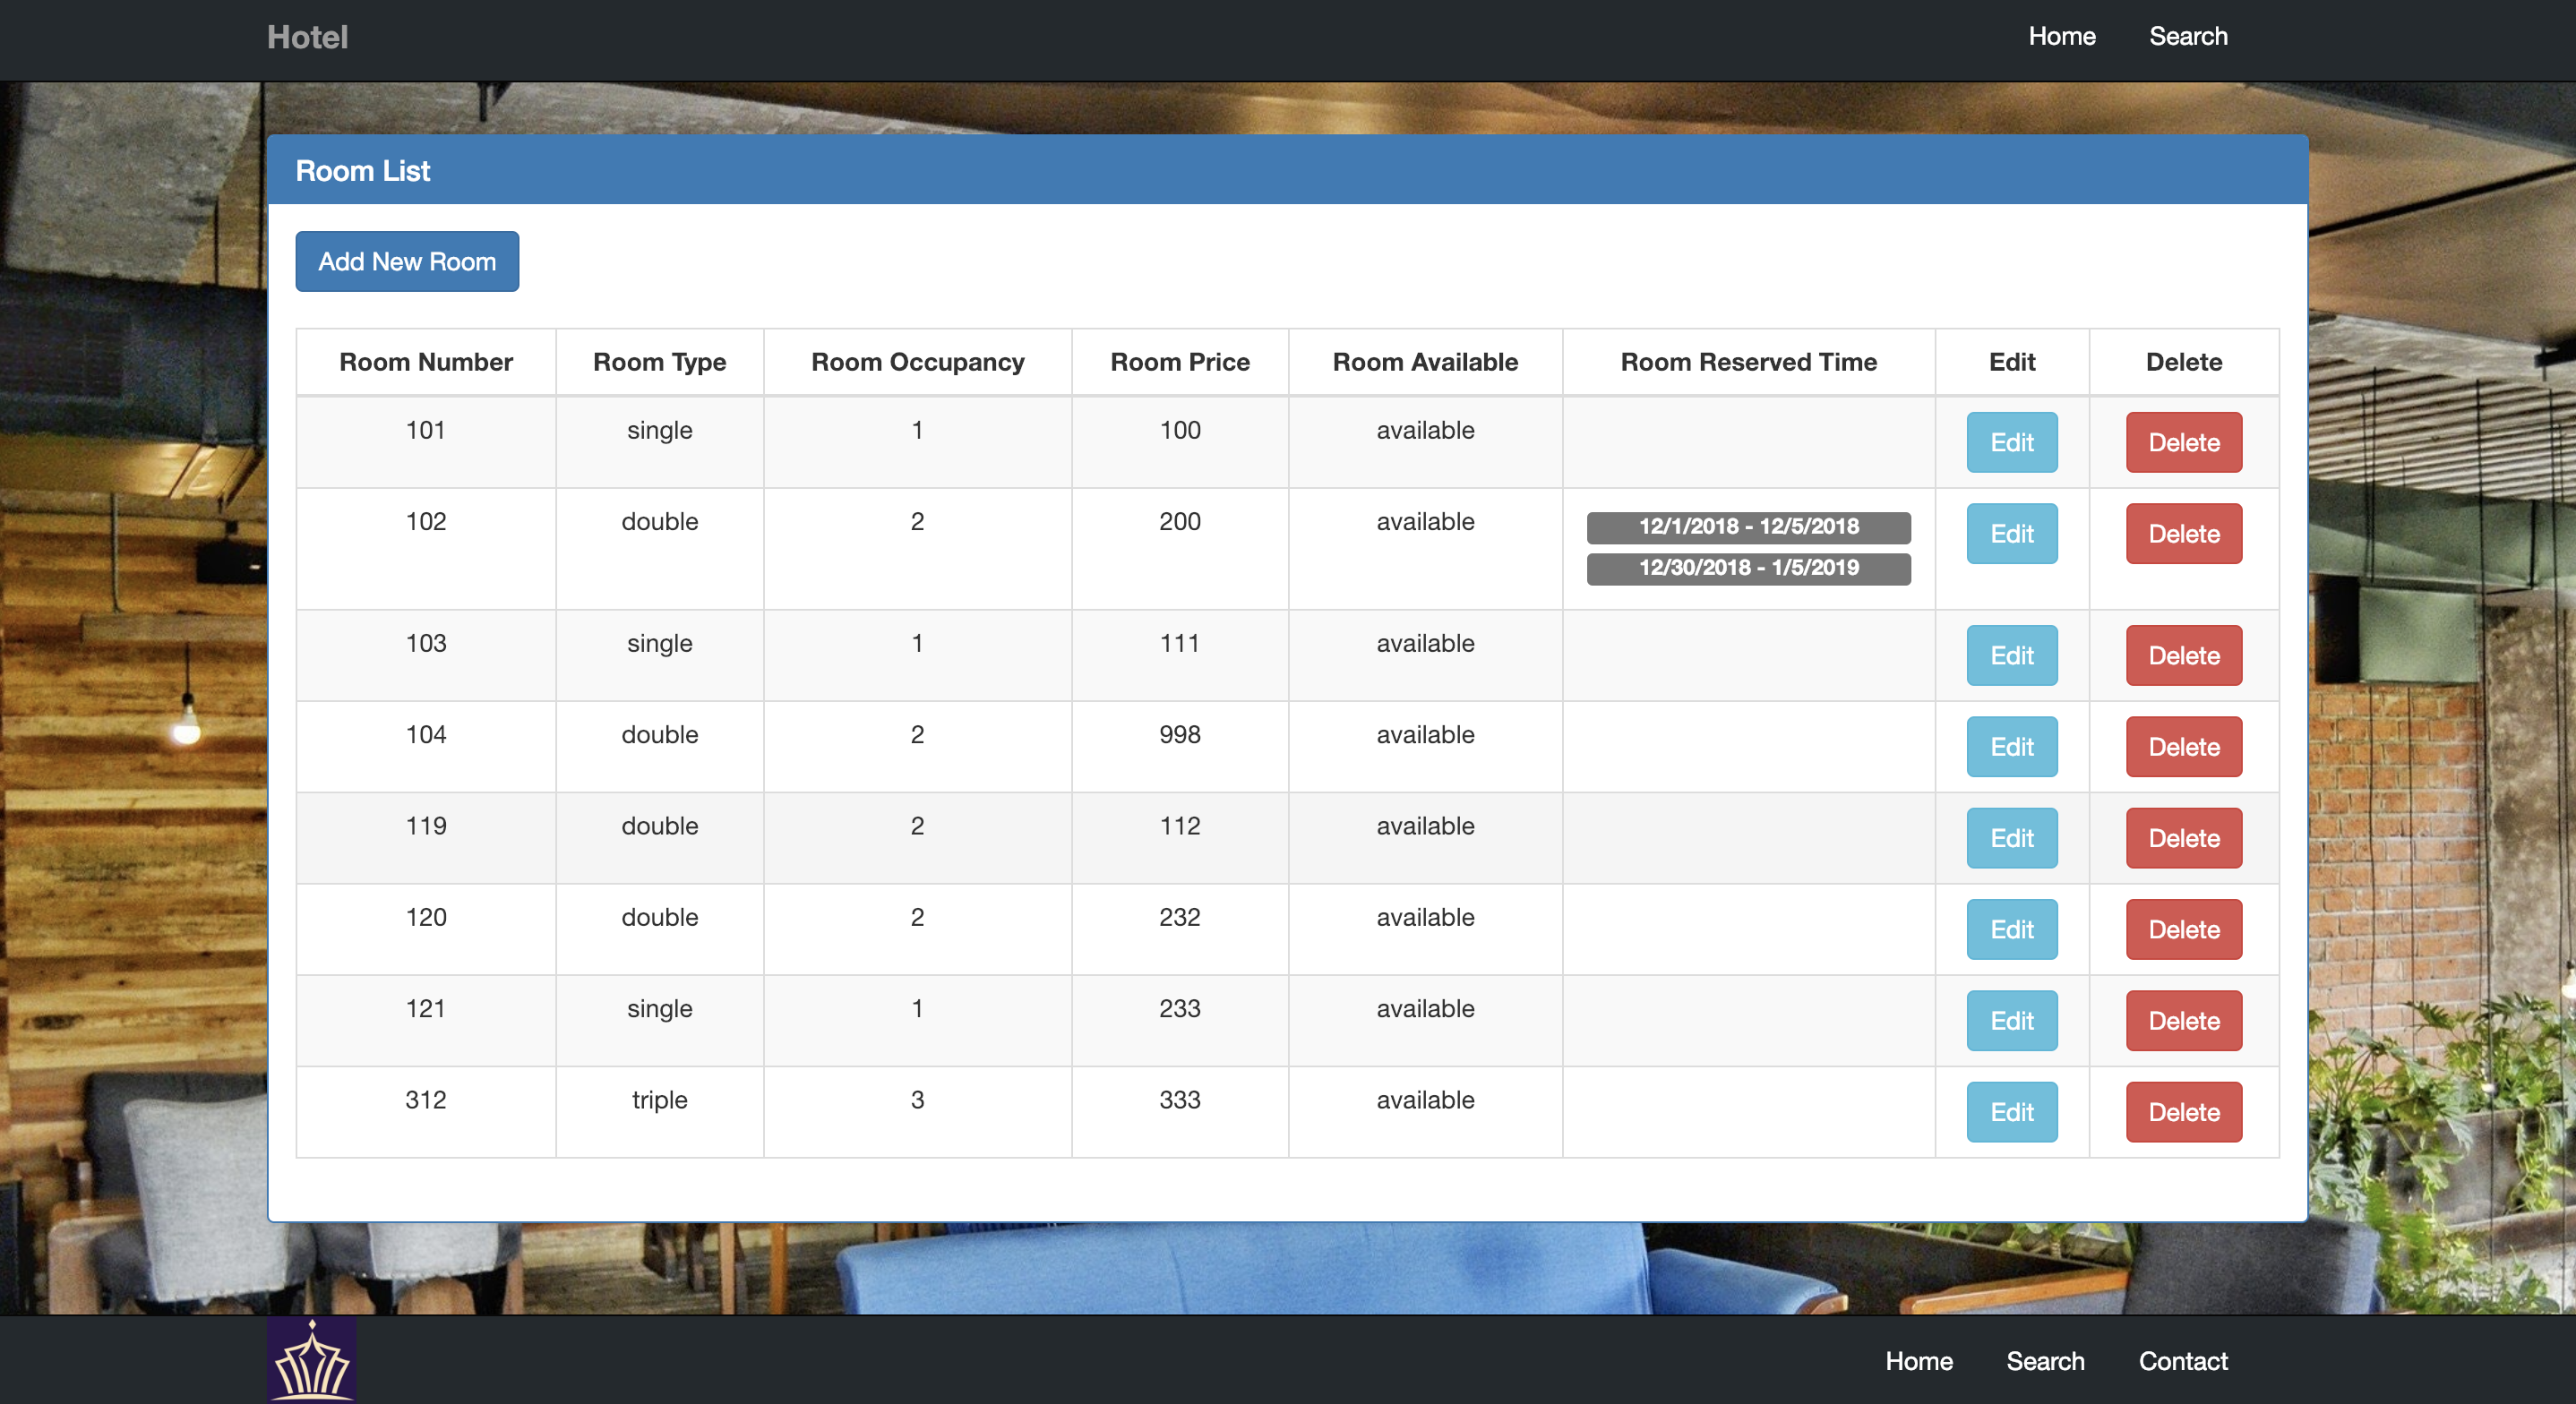Go to Home from footer links
This screenshot has width=2576, height=1404.
pos(1918,1360)
